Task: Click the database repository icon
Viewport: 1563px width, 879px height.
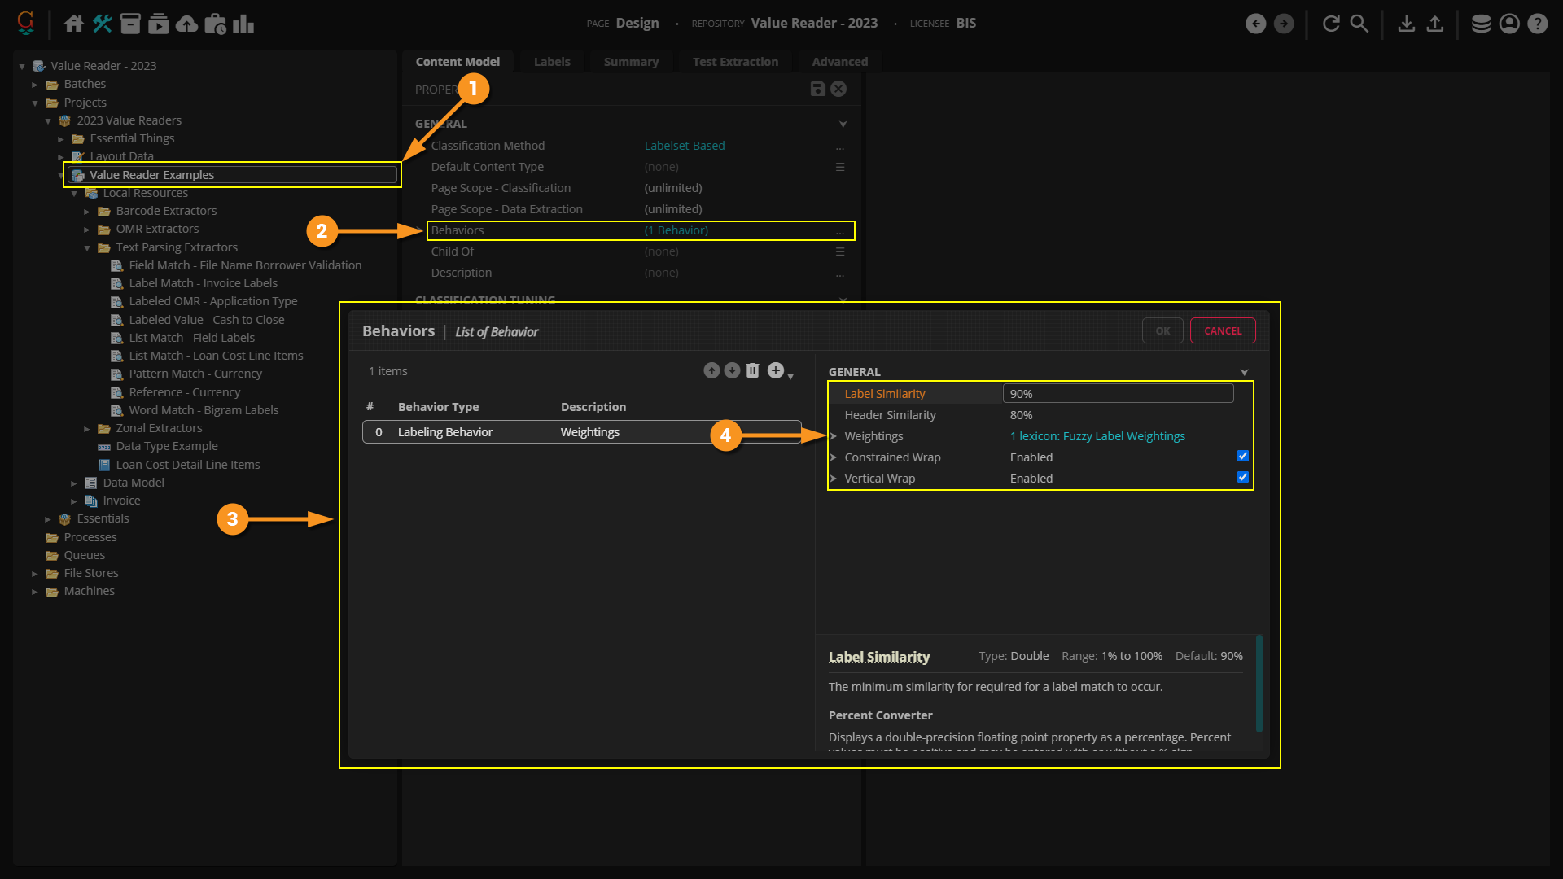Action: point(1481,24)
